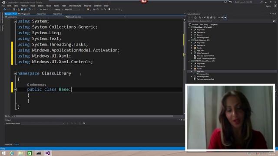The image size is (278, 156).
Task: Open the BUILD menu
Action: (33, 6)
